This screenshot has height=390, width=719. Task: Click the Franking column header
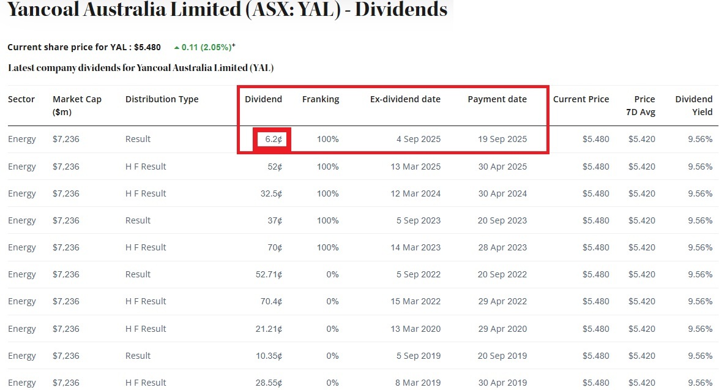pyautogui.click(x=320, y=99)
